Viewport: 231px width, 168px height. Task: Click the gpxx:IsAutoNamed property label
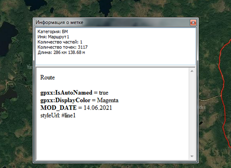tap(66, 93)
